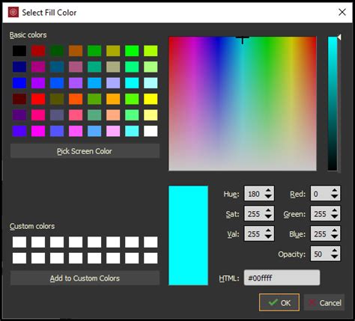Click the value slider's arrow handle
Viewport: 355px width, 321px height.
(339, 37)
